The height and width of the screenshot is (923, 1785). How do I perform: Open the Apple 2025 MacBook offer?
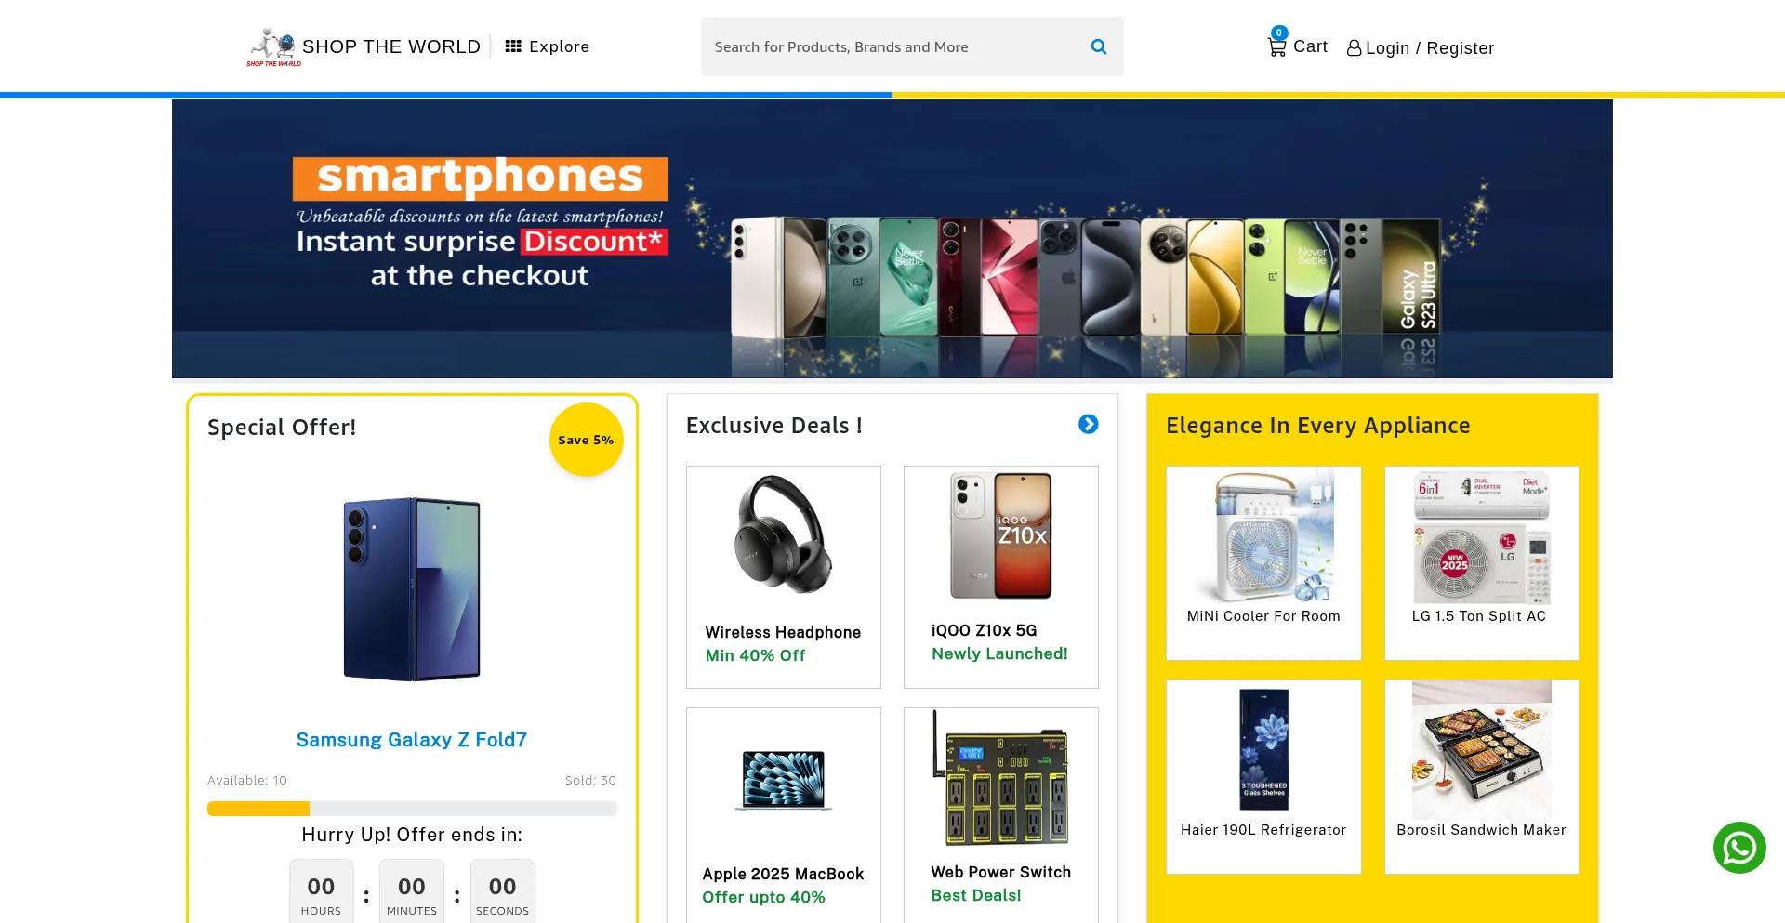point(783,815)
